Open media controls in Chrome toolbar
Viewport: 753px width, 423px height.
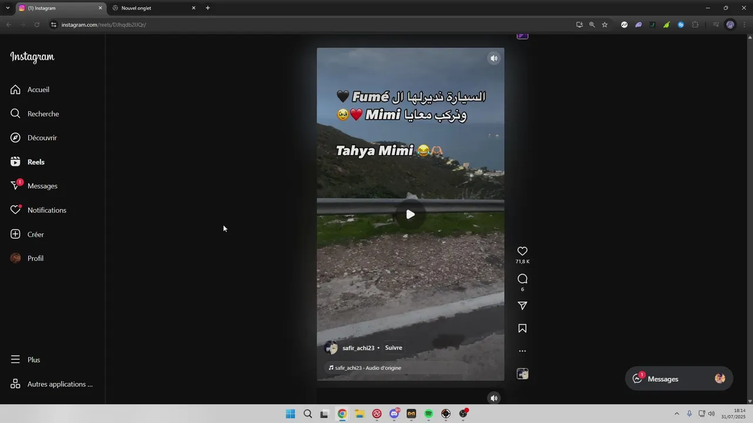pos(716,25)
